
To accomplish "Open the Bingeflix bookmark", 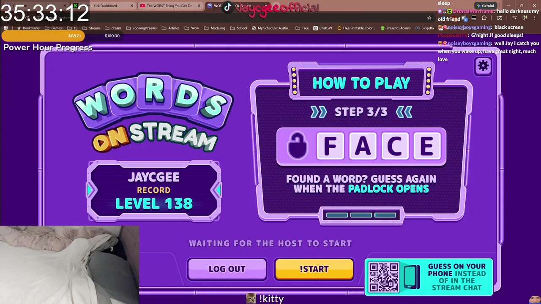I will pyautogui.click(x=425, y=28).
